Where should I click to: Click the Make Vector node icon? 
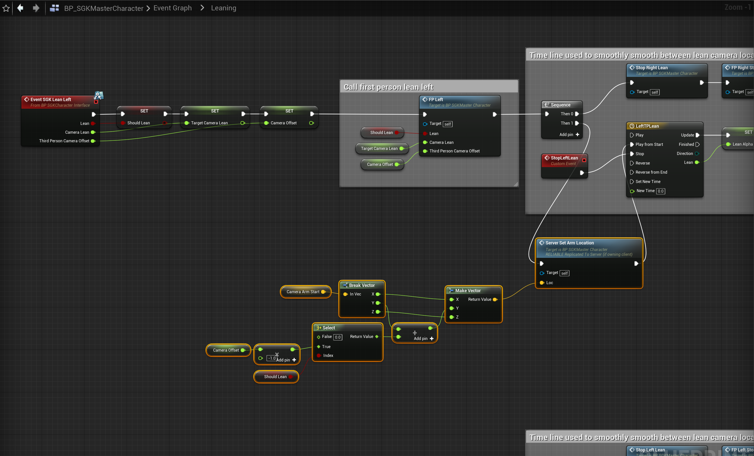pyautogui.click(x=451, y=290)
